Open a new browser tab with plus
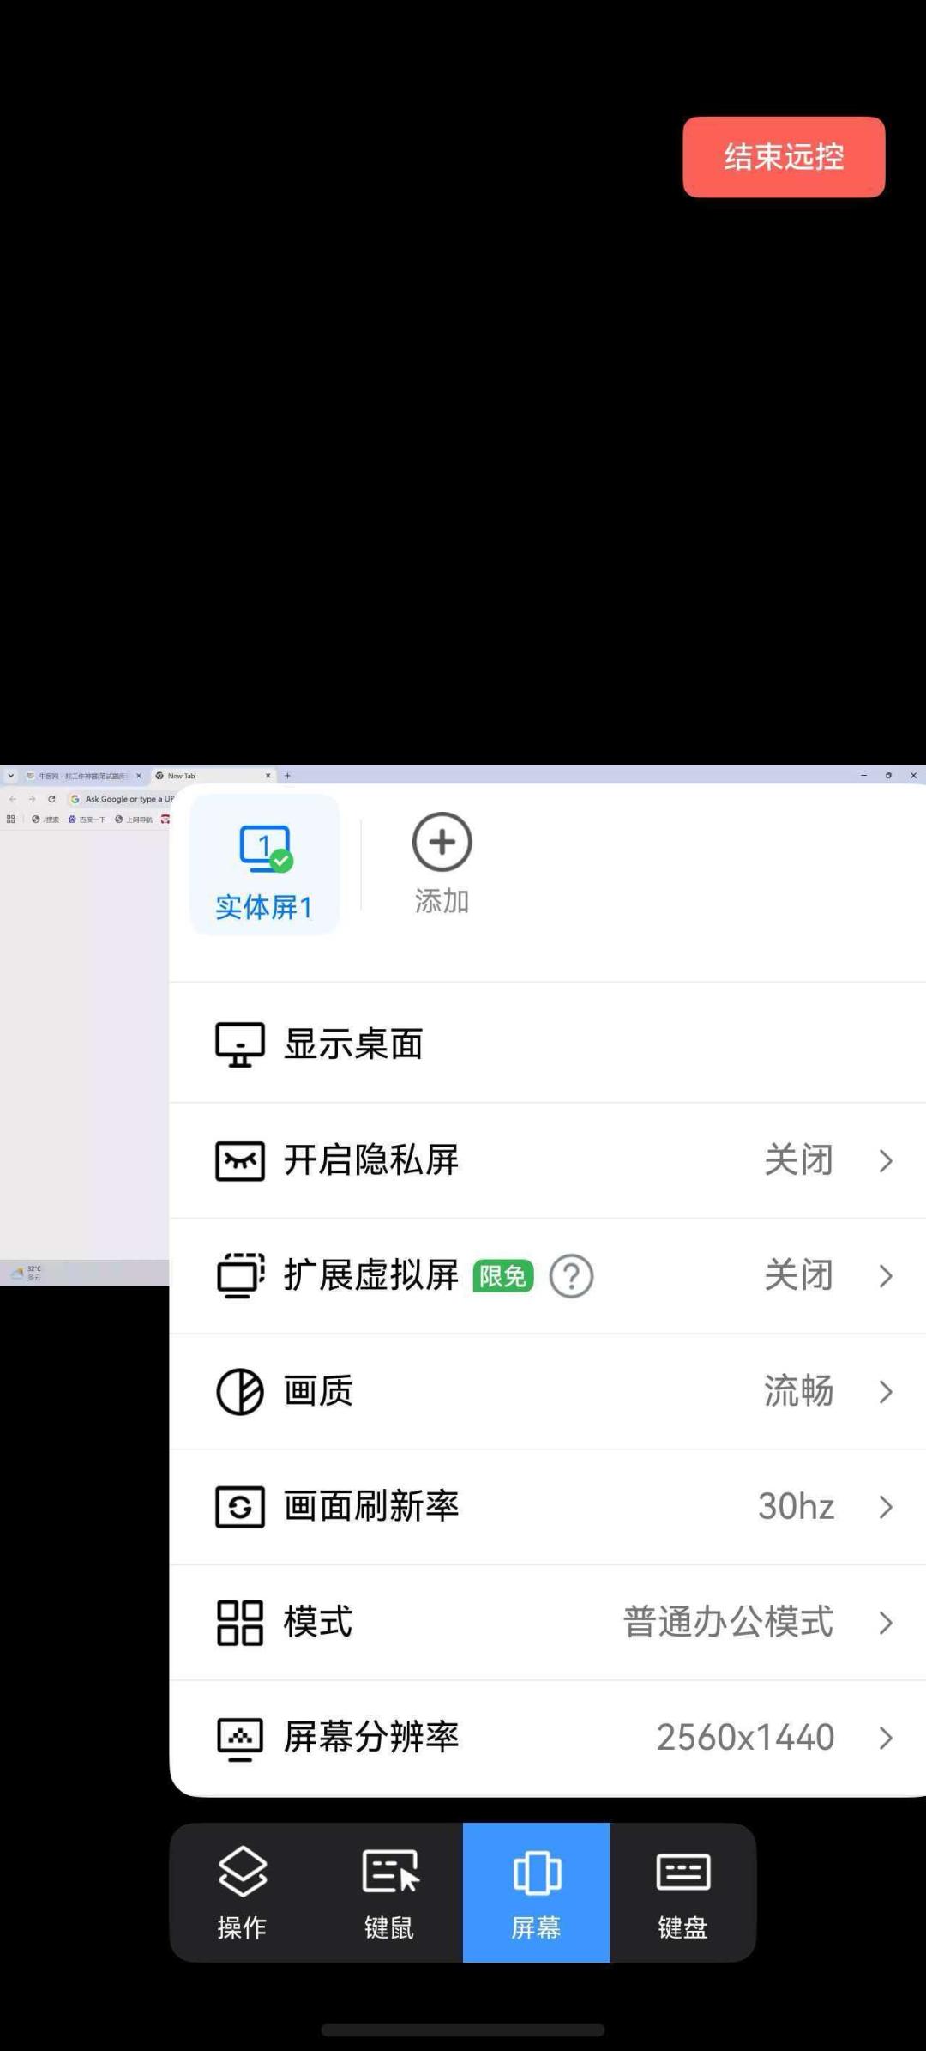 tap(287, 776)
